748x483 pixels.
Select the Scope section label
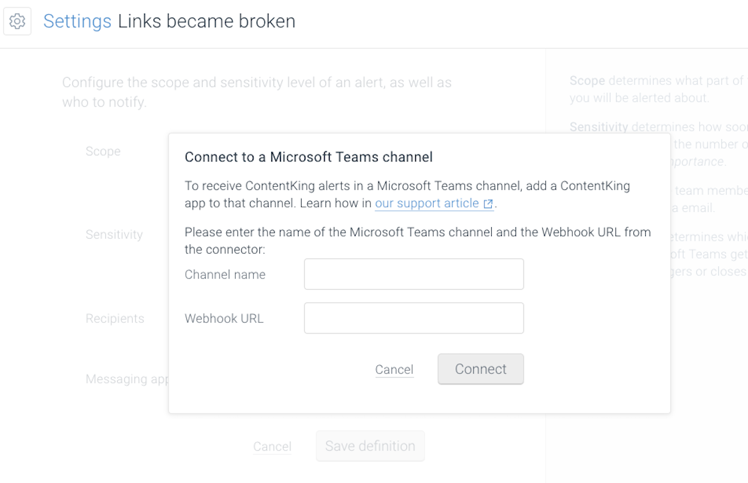(103, 151)
